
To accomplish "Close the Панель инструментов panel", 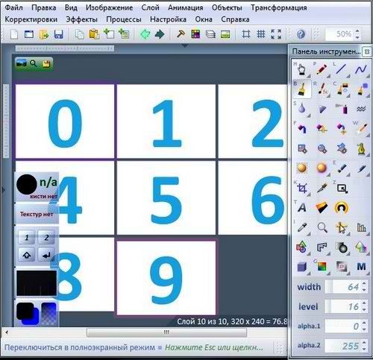I will [366, 51].
